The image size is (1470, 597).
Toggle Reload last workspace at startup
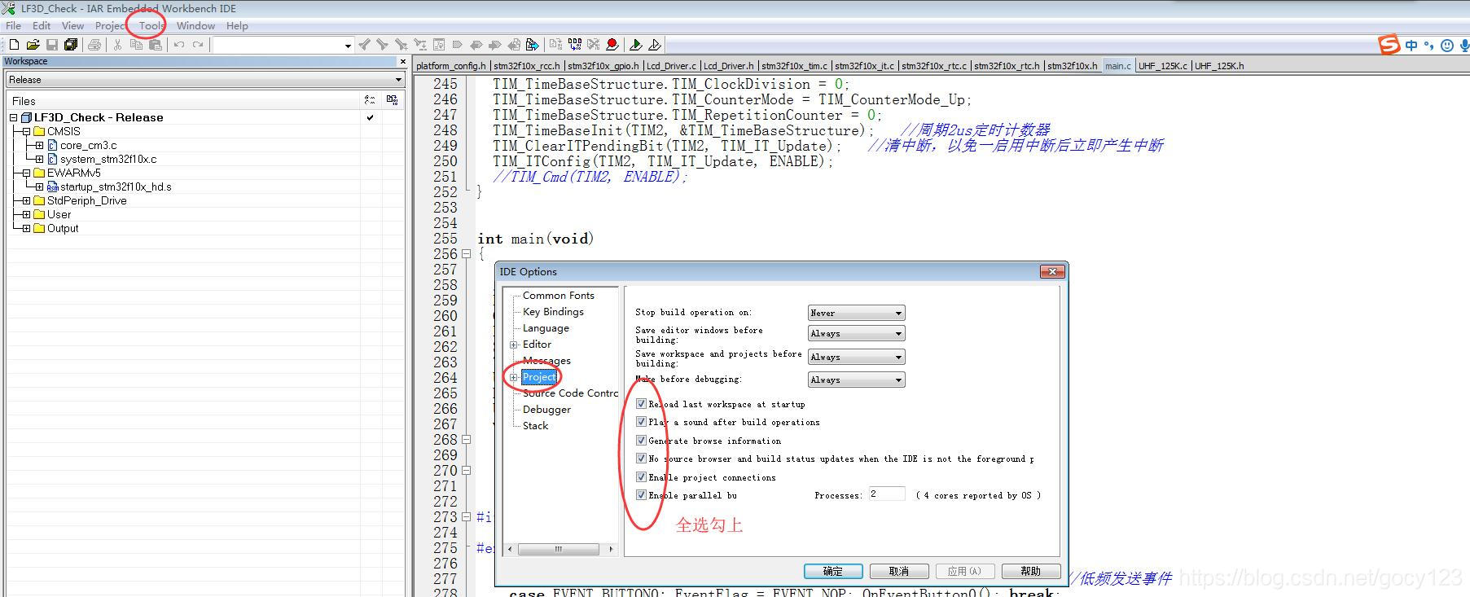[641, 403]
